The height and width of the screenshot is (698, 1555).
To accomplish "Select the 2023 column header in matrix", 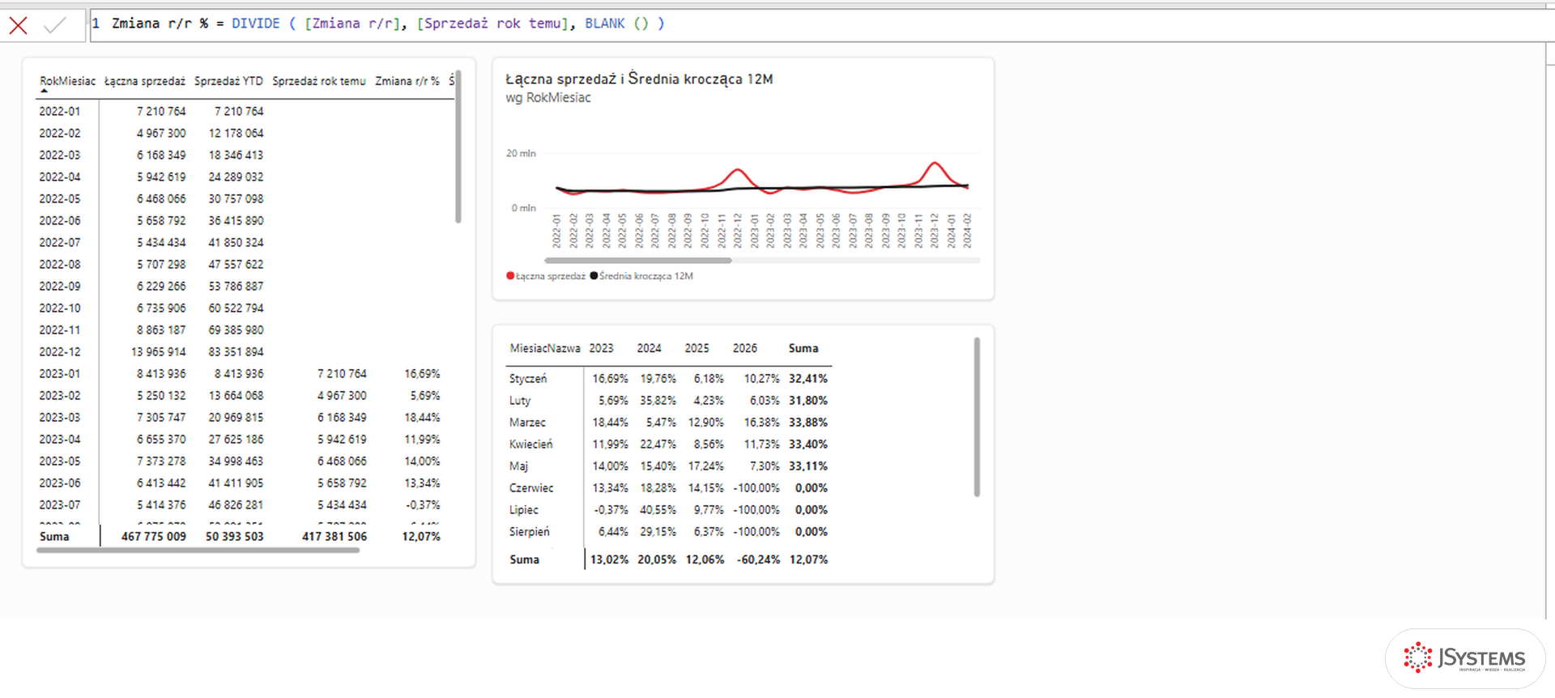I will coord(601,348).
